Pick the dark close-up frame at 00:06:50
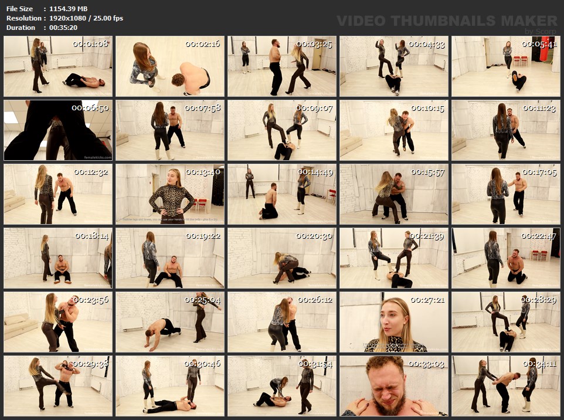Screen dimensions: 564x420 click(x=58, y=130)
